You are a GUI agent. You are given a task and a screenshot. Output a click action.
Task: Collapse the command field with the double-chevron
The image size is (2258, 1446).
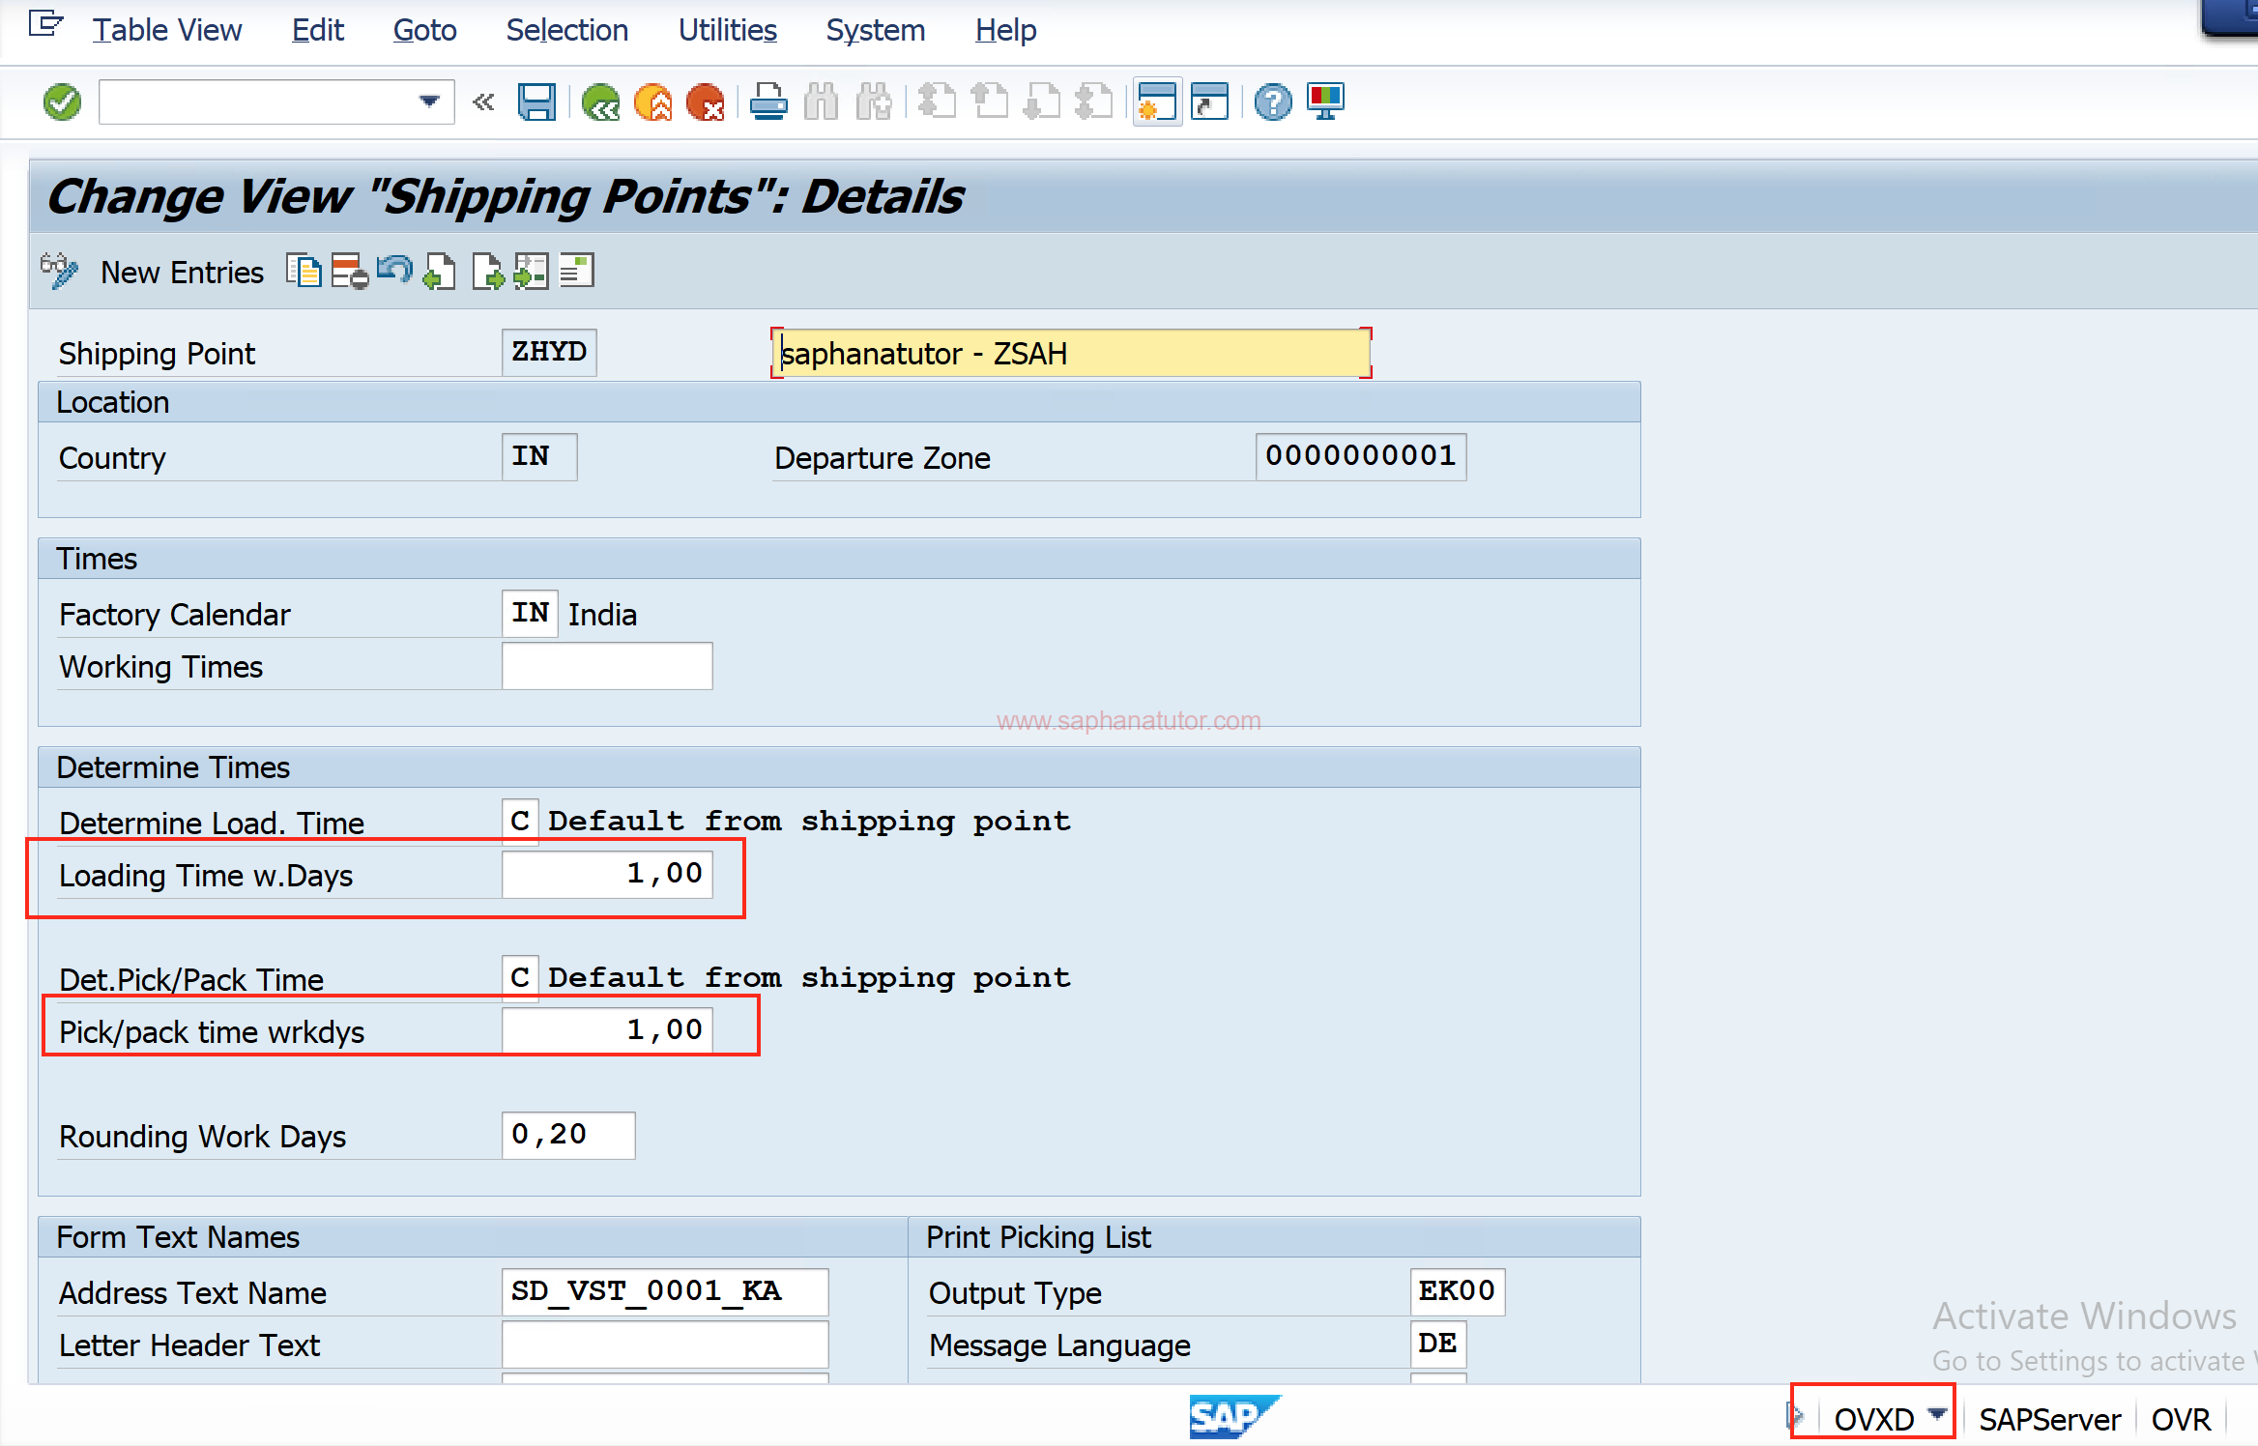(x=483, y=101)
